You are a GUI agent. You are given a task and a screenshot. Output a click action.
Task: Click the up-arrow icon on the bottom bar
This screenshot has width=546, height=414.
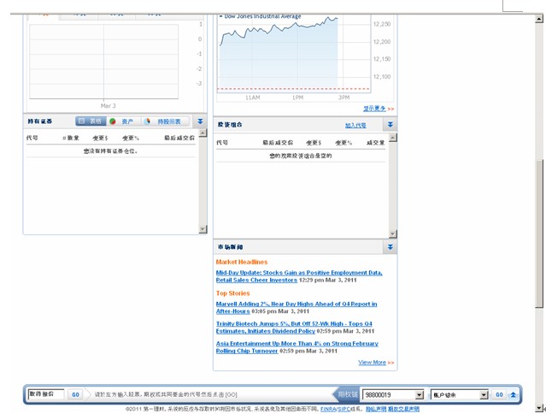pyautogui.click(x=513, y=394)
